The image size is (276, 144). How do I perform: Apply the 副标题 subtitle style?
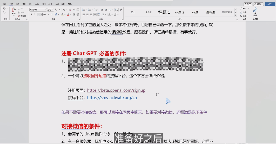[x=211, y=12]
